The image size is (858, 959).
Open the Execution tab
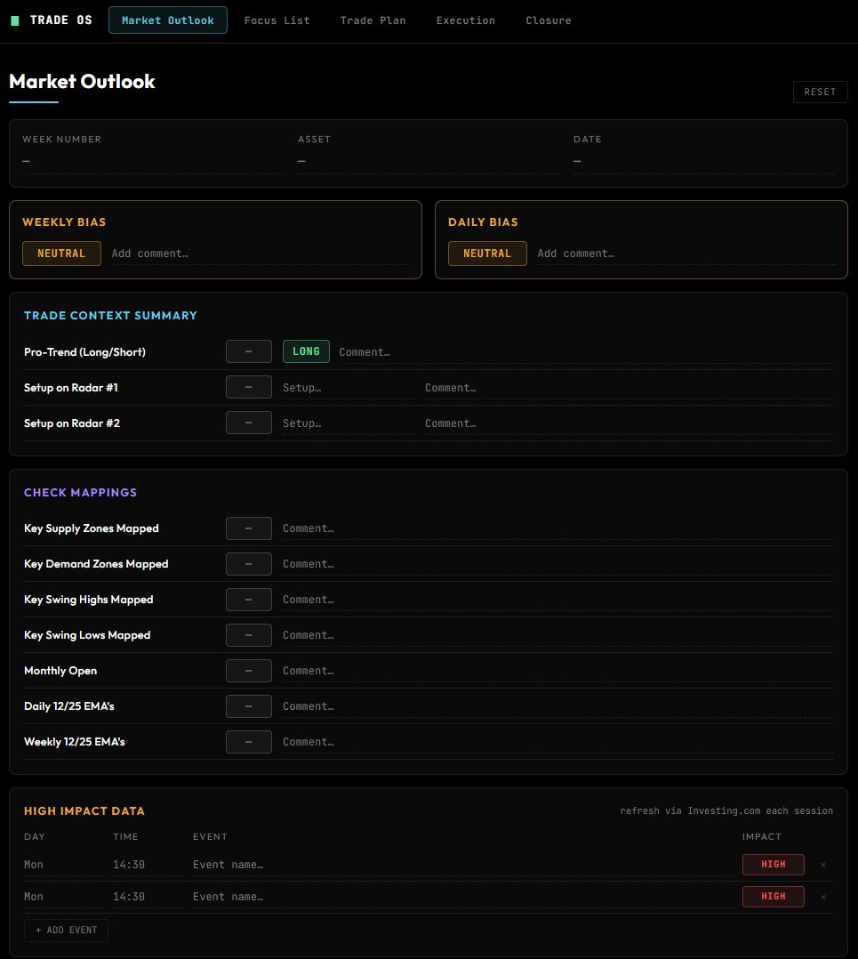coord(466,20)
